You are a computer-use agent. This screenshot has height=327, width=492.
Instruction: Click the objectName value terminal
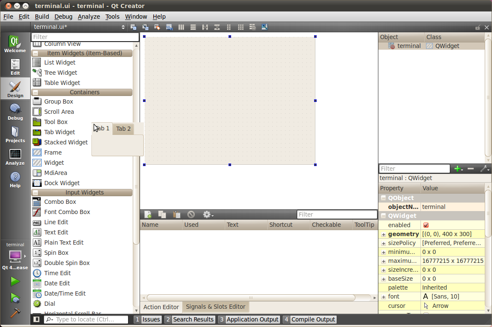453,207
